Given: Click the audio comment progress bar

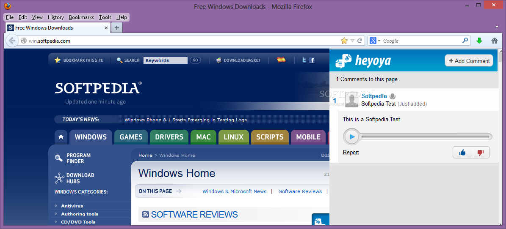Looking at the screenshot, I should 426,137.
